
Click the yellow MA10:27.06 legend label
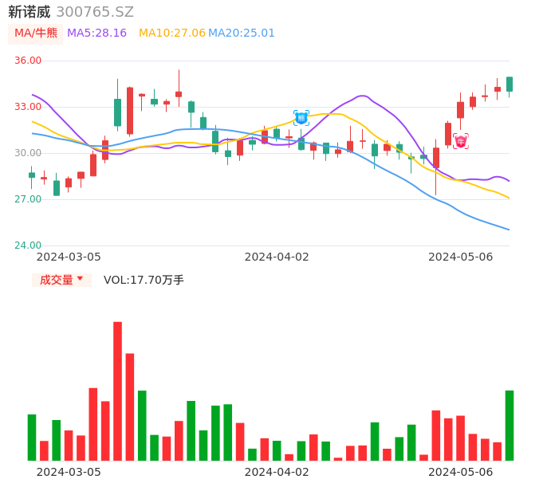coord(172,33)
